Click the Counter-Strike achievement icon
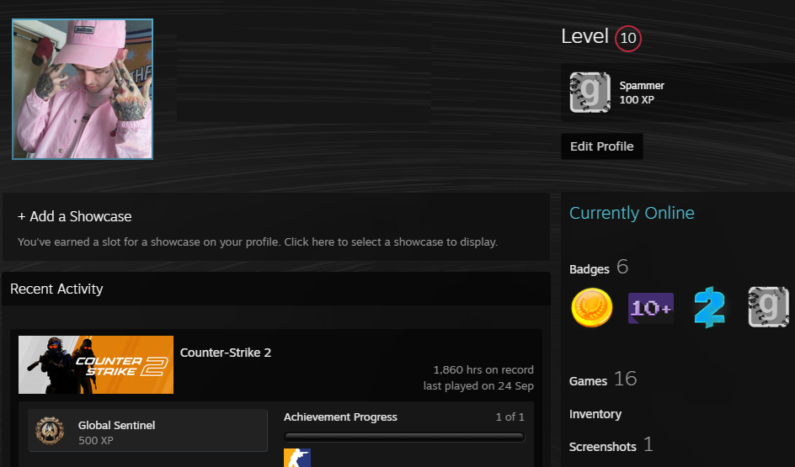The image size is (795, 467). pyautogui.click(x=297, y=458)
